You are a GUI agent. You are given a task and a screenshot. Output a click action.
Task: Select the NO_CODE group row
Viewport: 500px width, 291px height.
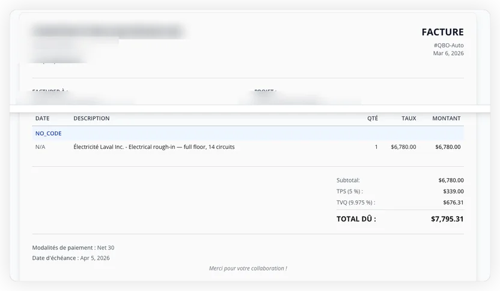(x=49, y=133)
